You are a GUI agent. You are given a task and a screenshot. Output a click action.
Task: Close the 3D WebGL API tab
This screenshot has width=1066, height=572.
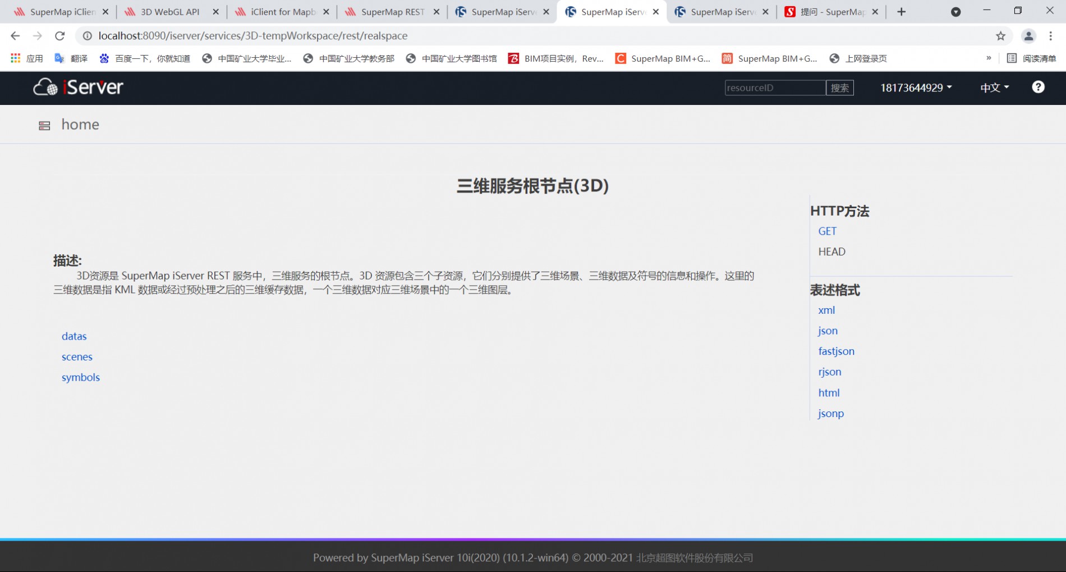pos(215,12)
